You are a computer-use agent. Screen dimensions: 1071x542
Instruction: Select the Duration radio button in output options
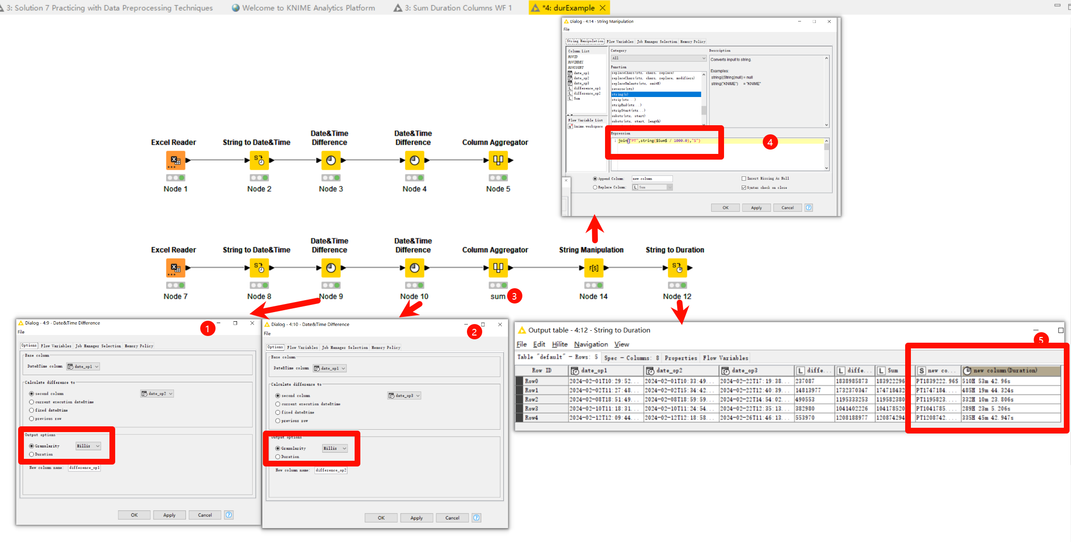32,454
